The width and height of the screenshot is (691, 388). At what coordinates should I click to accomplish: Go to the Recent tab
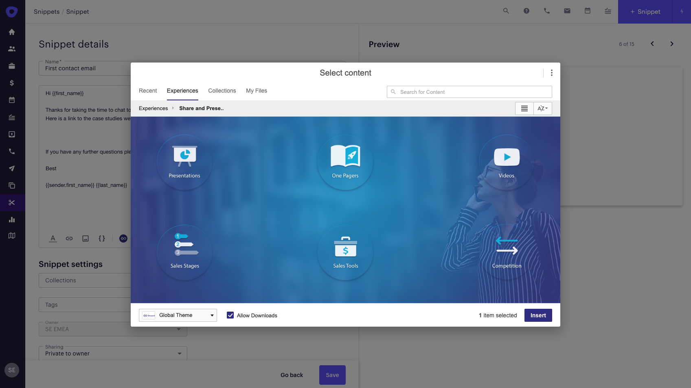tap(148, 91)
